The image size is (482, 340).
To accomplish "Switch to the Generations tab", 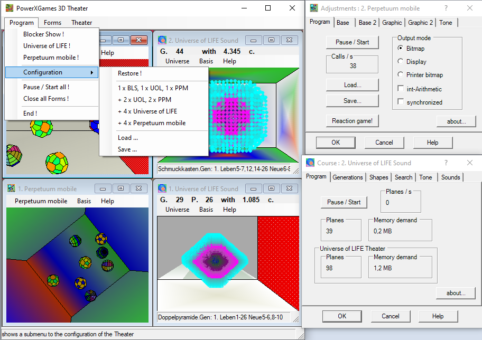I will 348,177.
